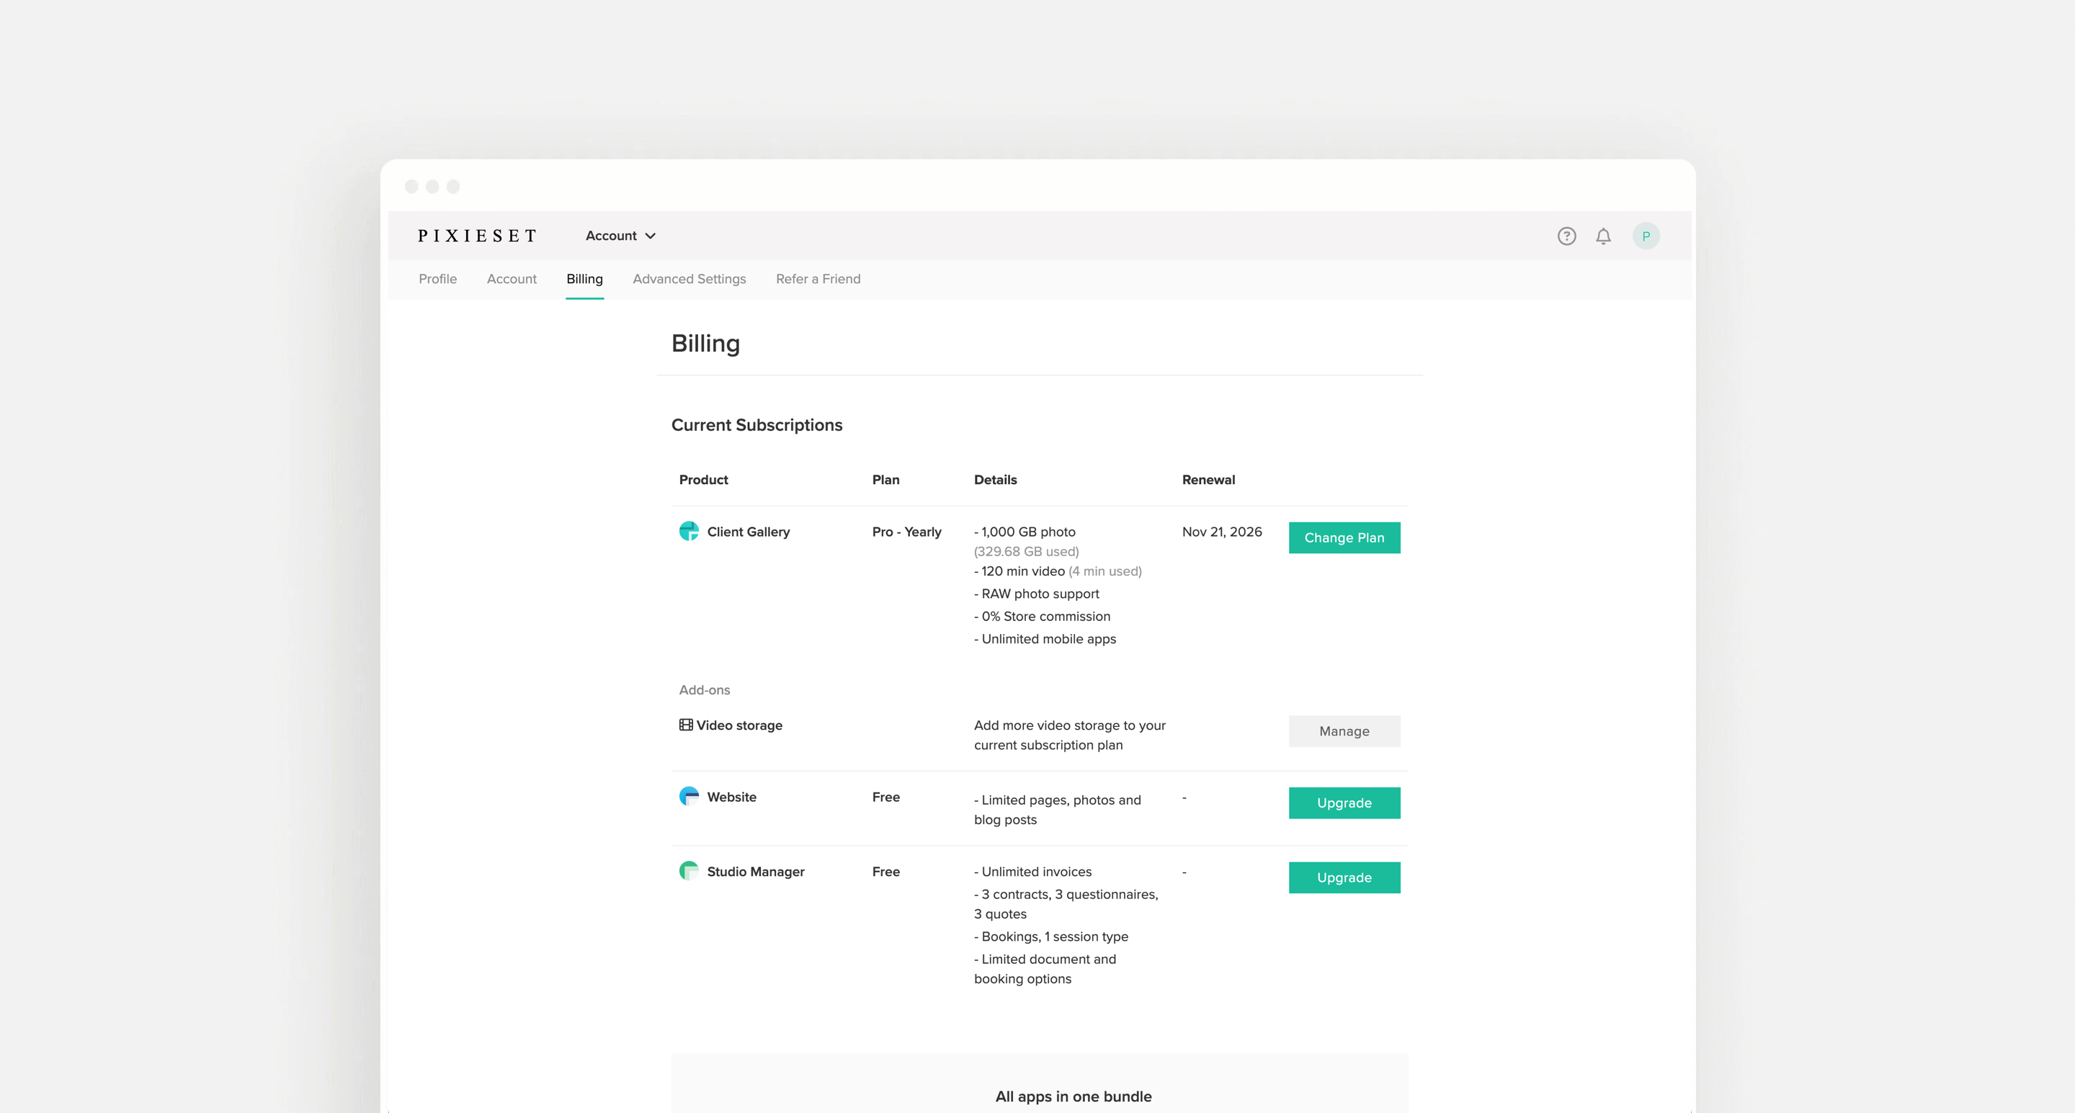2075x1113 pixels.
Task: Click the Studio Manager product icon
Action: tap(690, 872)
